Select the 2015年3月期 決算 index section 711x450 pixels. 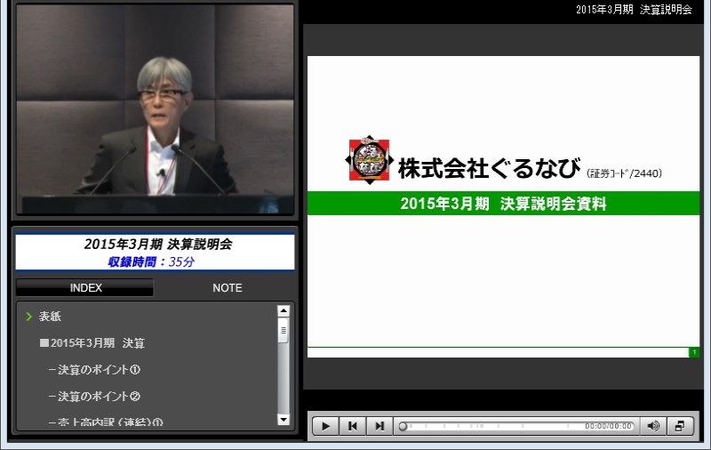click(x=92, y=343)
